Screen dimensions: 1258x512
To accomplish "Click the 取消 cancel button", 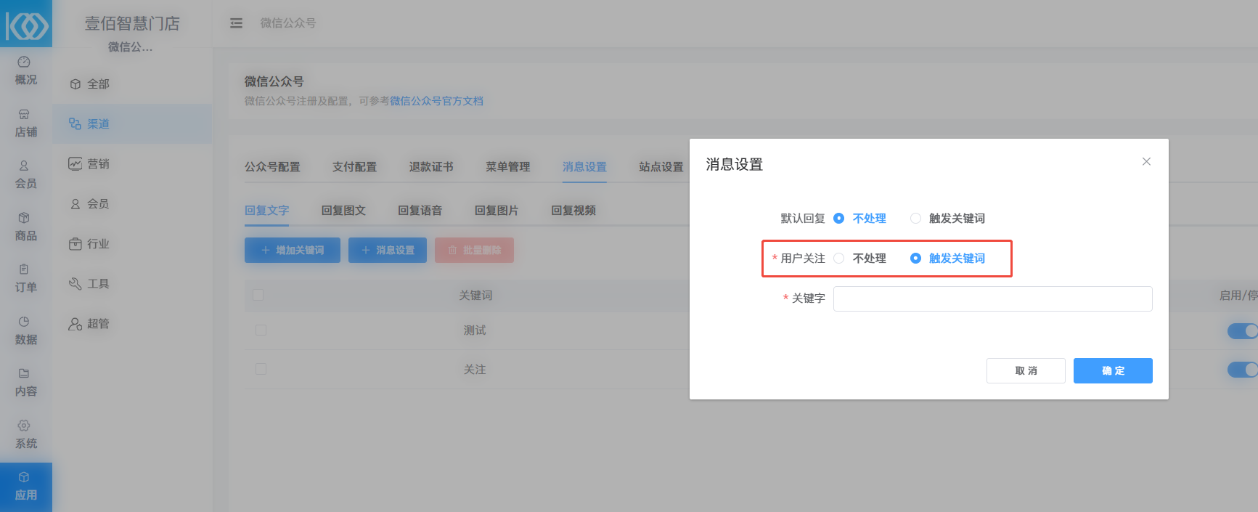I will point(1025,370).
